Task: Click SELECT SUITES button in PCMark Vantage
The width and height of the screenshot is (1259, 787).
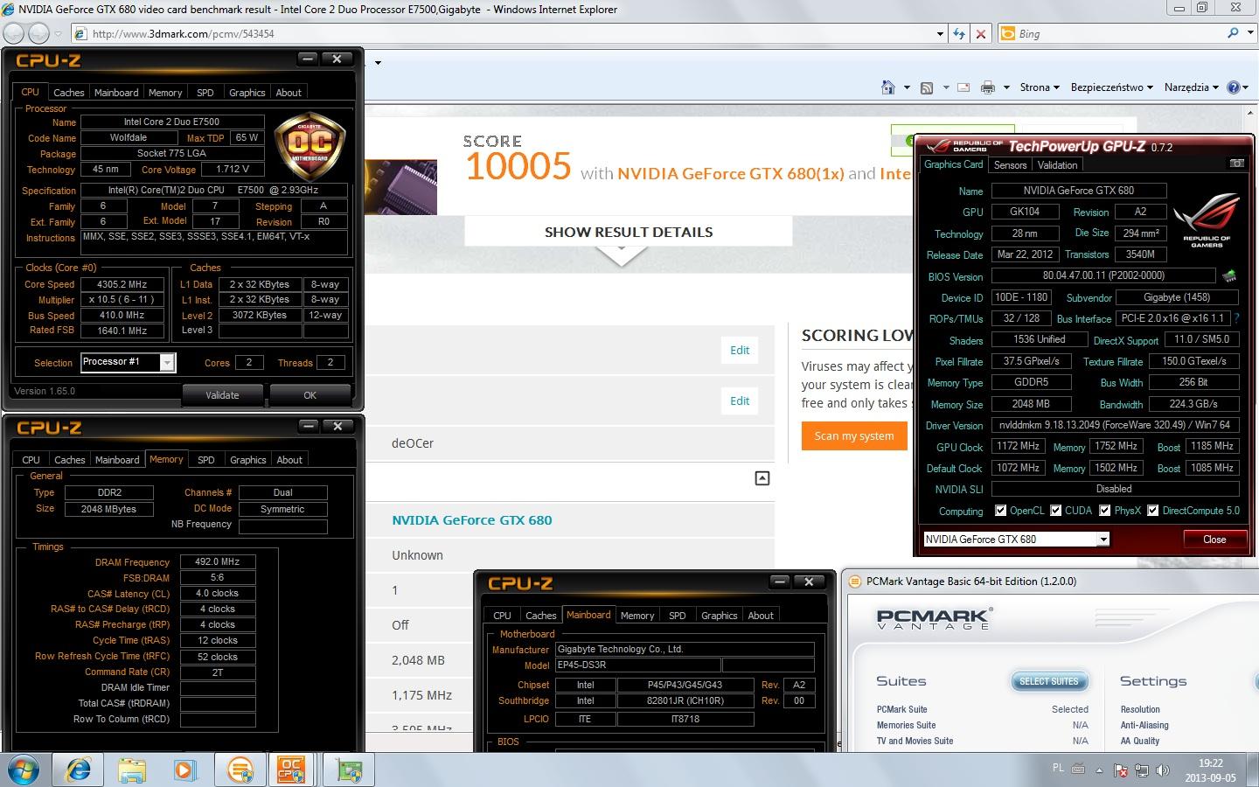Action: click(1048, 681)
